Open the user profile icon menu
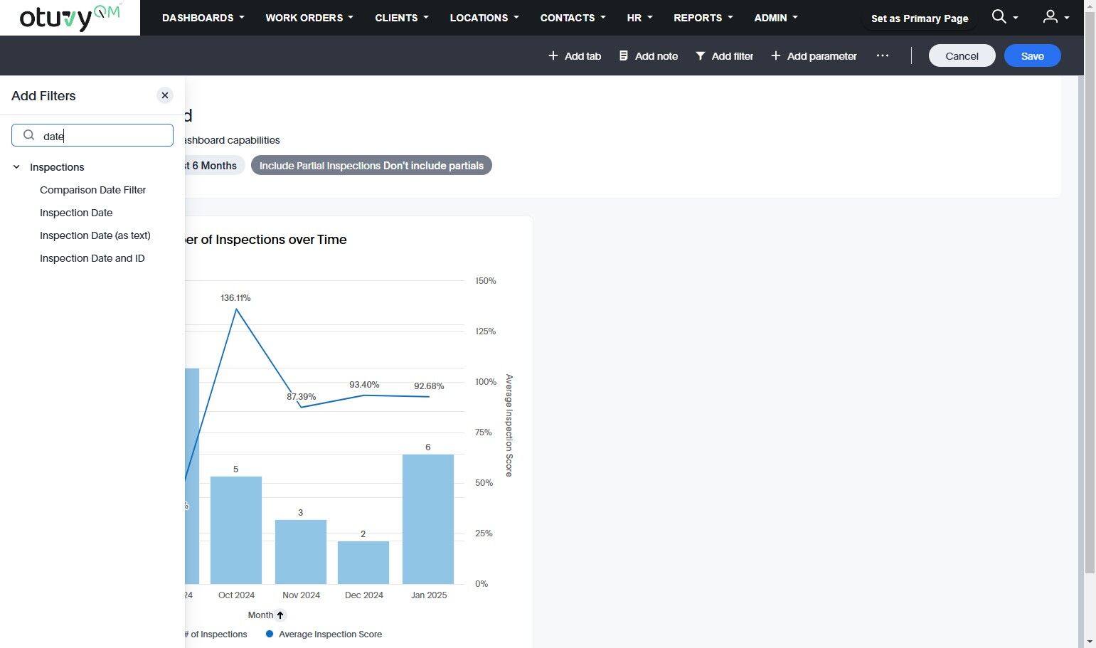Image resolution: width=1096 pixels, height=648 pixels. point(1050,16)
